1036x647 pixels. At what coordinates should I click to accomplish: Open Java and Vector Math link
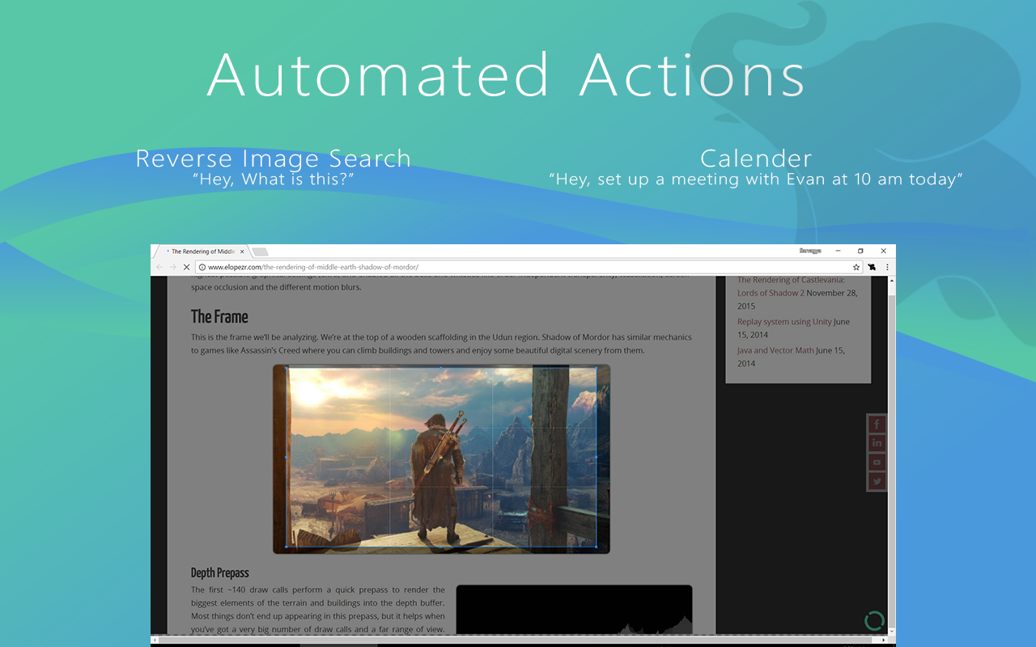point(775,350)
